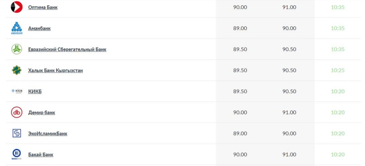Viewport: 365px width, 166px height.
Task: Click the Аманбанк blue pyramid logo
Action: (x=17, y=28)
